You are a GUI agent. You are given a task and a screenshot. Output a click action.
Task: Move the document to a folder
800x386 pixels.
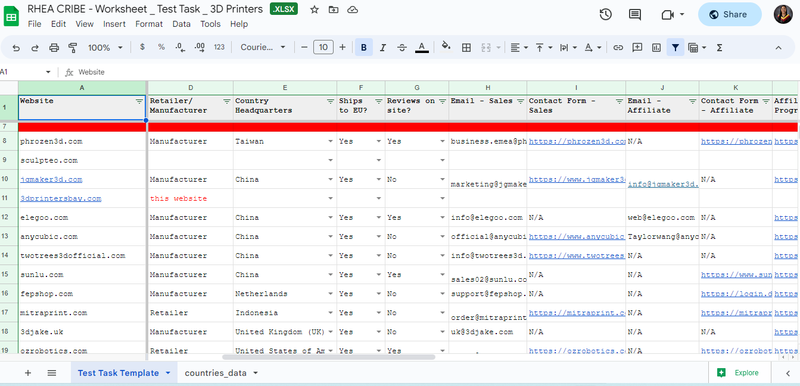pyautogui.click(x=334, y=10)
